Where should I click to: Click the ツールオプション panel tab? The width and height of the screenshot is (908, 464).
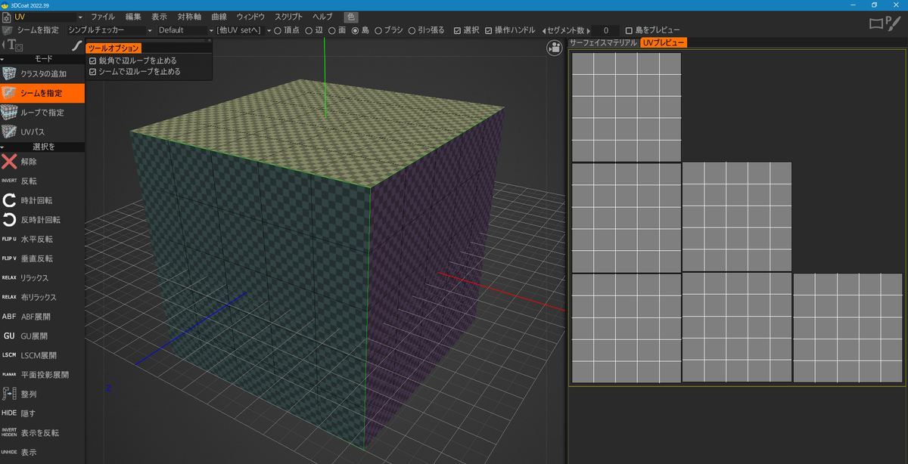113,48
